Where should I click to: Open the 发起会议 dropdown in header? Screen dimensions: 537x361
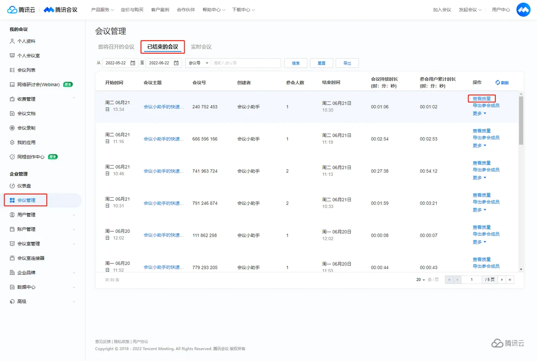click(x=470, y=9)
